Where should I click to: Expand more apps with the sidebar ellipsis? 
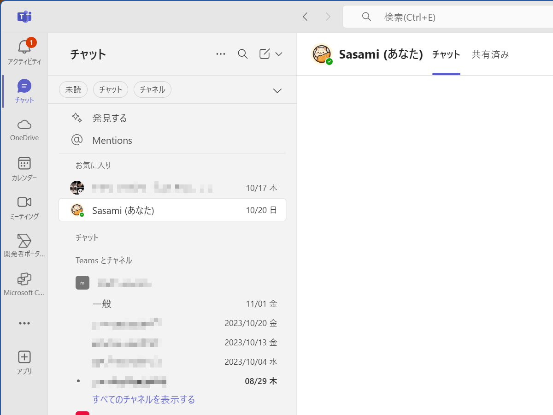pyautogui.click(x=24, y=323)
